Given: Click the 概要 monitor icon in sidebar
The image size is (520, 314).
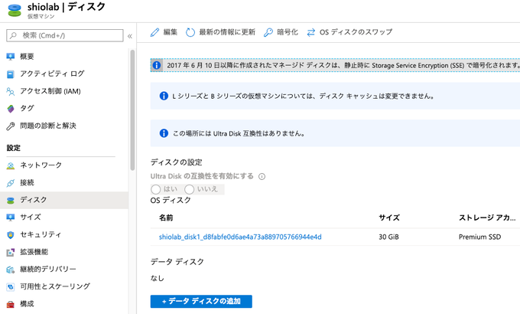Looking at the screenshot, I should [11, 57].
